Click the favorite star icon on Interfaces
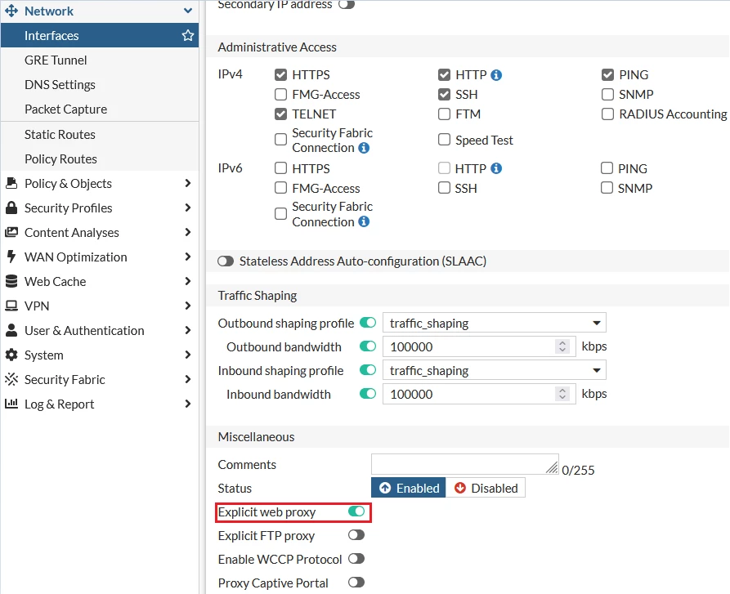This screenshot has height=594, width=730. 188,35
